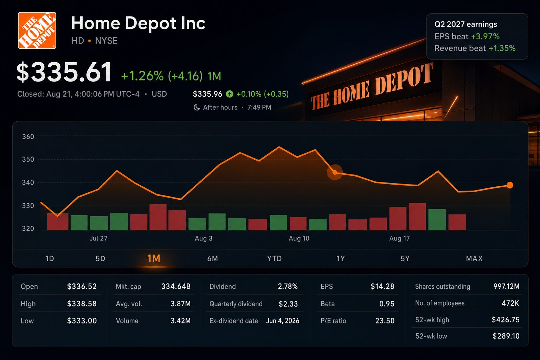Click the High value $338.58
The width and height of the screenshot is (540, 360).
[82, 303]
